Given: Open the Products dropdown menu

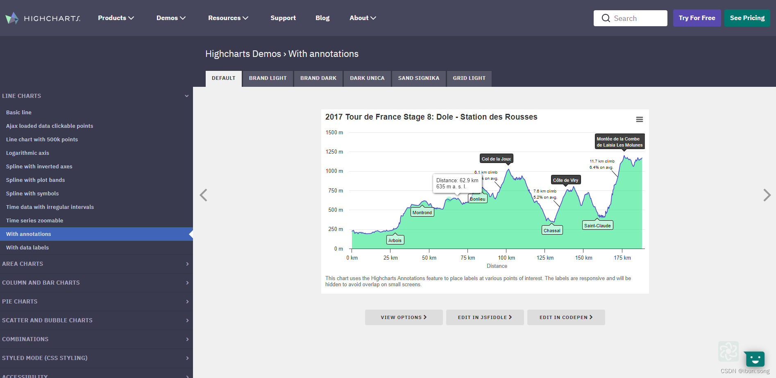Looking at the screenshot, I should [x=116, y=18].
